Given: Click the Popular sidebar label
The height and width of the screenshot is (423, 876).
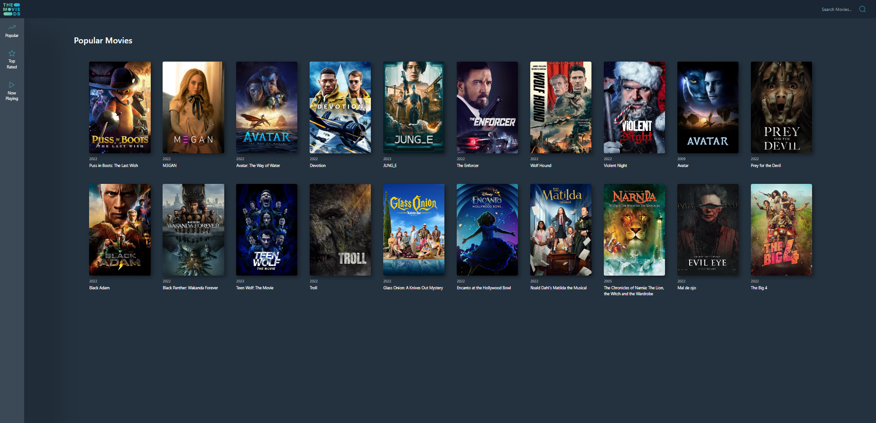Looking at the screenshot, I should (12, 36).
